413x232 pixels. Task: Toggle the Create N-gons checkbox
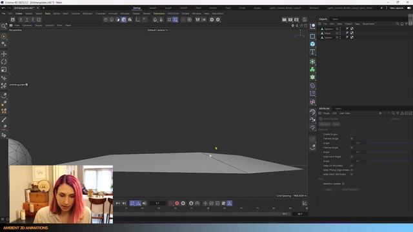(x=352, y=134)
